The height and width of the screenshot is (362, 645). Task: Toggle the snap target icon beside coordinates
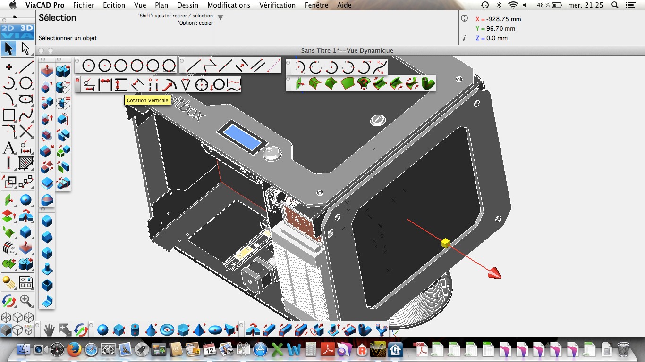click(464, 19)
